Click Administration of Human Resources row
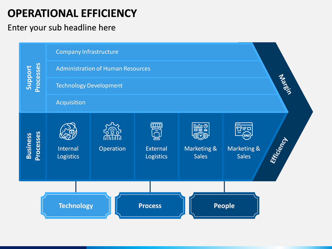This screenshot has width=332, height=249. (x=157, y=69)
